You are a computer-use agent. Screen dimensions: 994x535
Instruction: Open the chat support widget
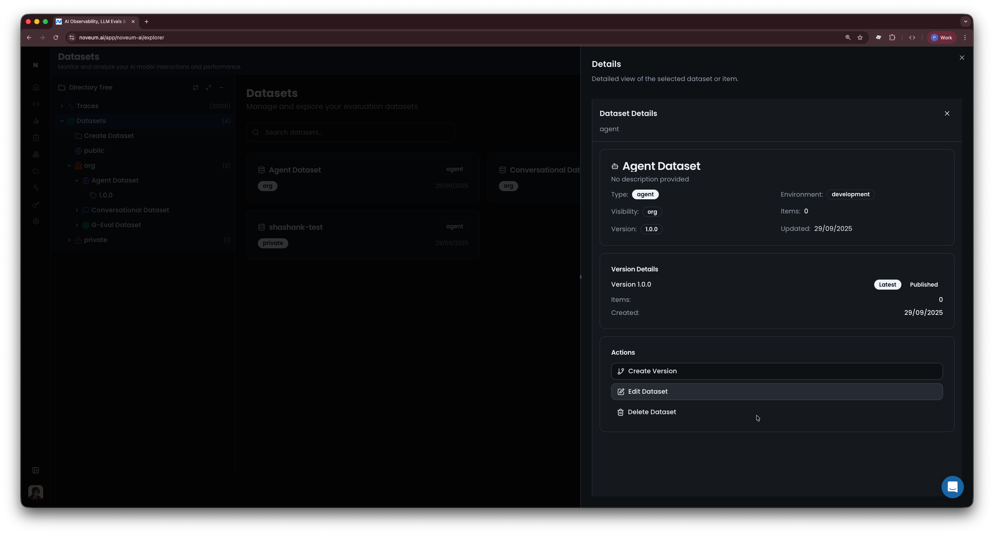pos(952,487)
